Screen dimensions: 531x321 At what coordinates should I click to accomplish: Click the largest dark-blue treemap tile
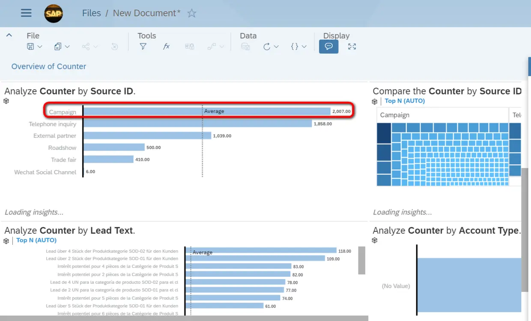tap(384, 133)
